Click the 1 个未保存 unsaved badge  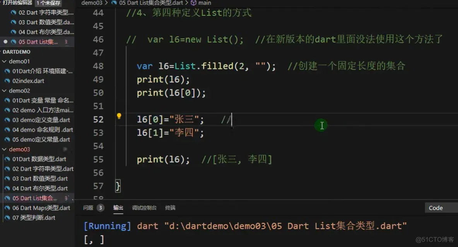pyautogui.click(x=48, y=3)
